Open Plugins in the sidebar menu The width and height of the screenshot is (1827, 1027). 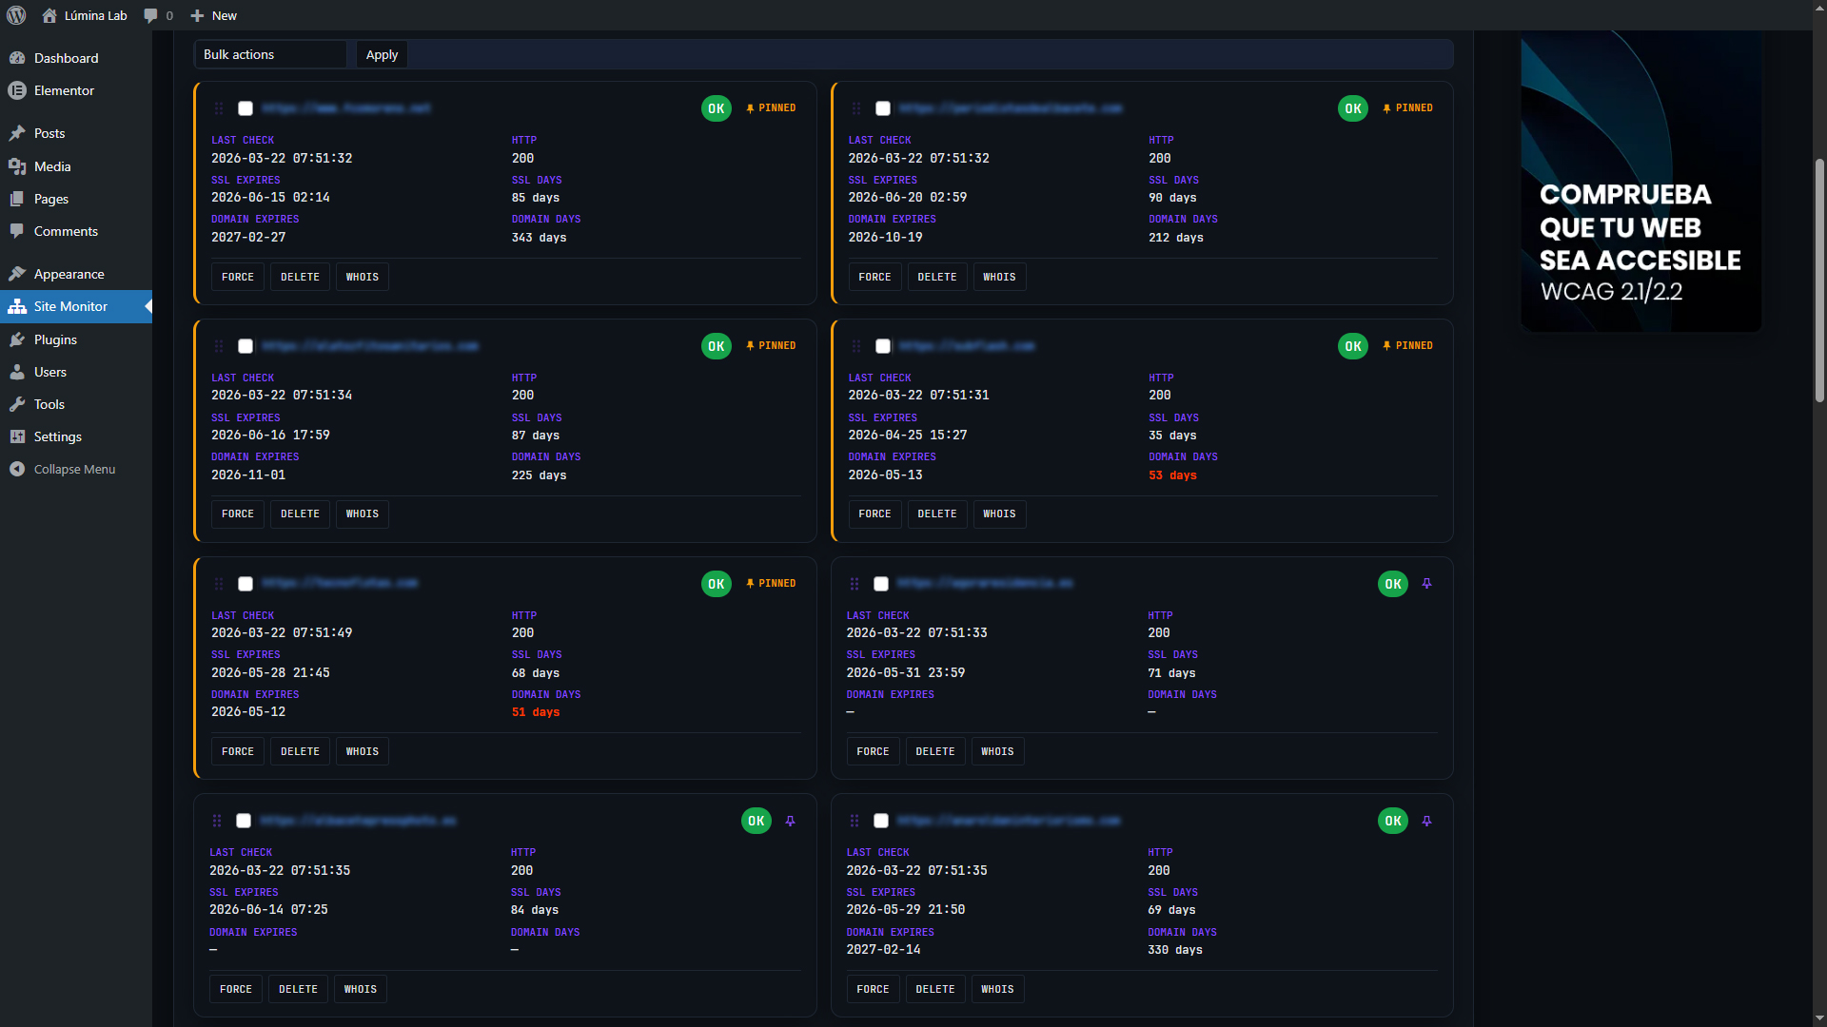click(55, 339)
